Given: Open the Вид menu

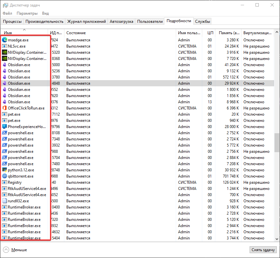Looking at the screenshot, I should pos(45,13).
